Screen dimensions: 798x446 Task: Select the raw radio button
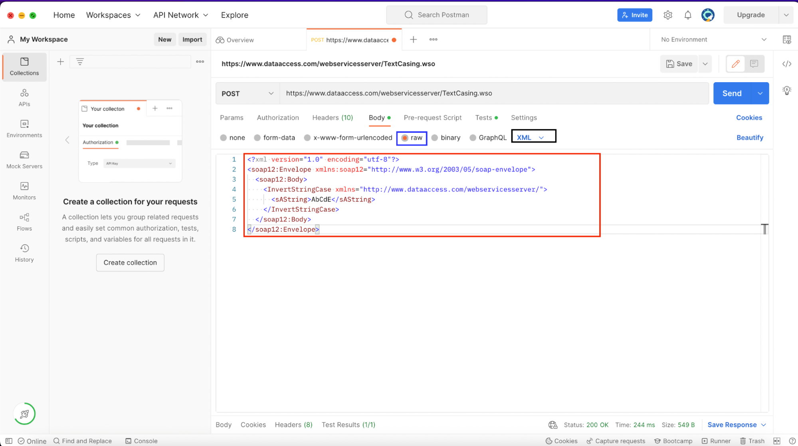(x=404, y=138)
